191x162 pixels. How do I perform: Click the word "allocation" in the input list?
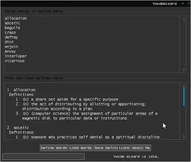click(16, 18)
